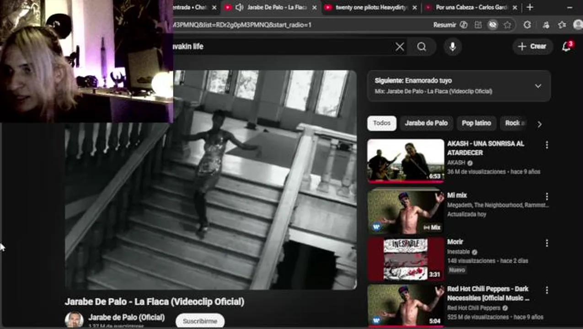583x329 pixels.
Task: Open options menu for Dark Necessities video
Action: click(546, 291)
